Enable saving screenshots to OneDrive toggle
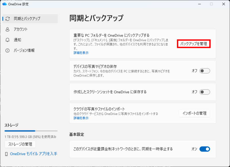The image size is (230, 167). (x=205, y=92)
